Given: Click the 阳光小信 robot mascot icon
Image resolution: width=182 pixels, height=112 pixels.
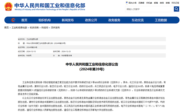Looking at the screenshot, I should pos(126,3).
